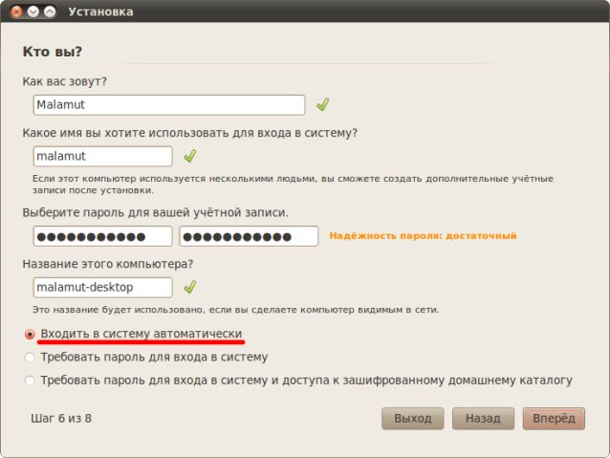Screen dimensions: 610x458
Task: Maximize the Установка window
Action: [x=50, y=11]
